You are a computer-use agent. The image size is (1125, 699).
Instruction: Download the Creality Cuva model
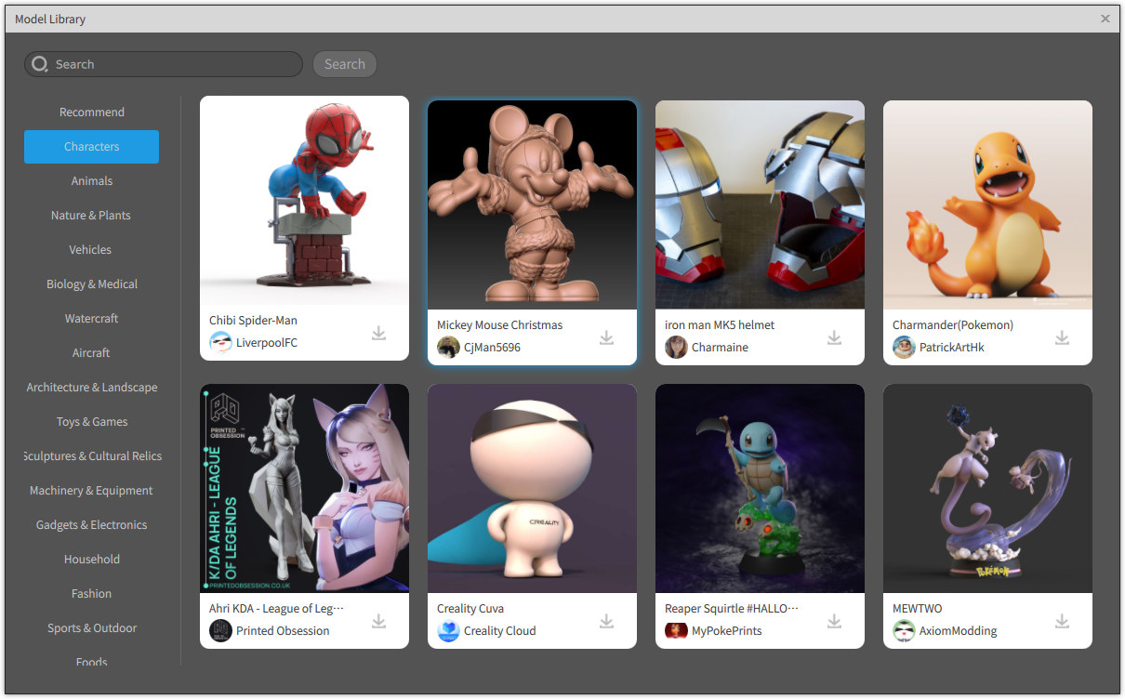coord(606,621)
